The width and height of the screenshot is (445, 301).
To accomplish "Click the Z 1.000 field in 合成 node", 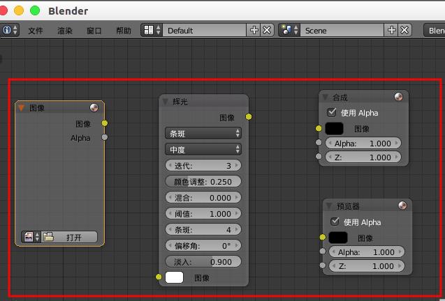I will pyautogui.click(x=363, y=157).
